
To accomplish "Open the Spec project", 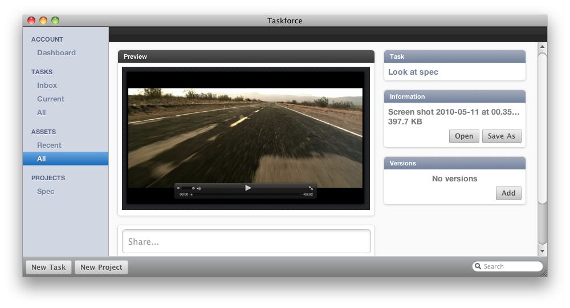I will (46, 192).
